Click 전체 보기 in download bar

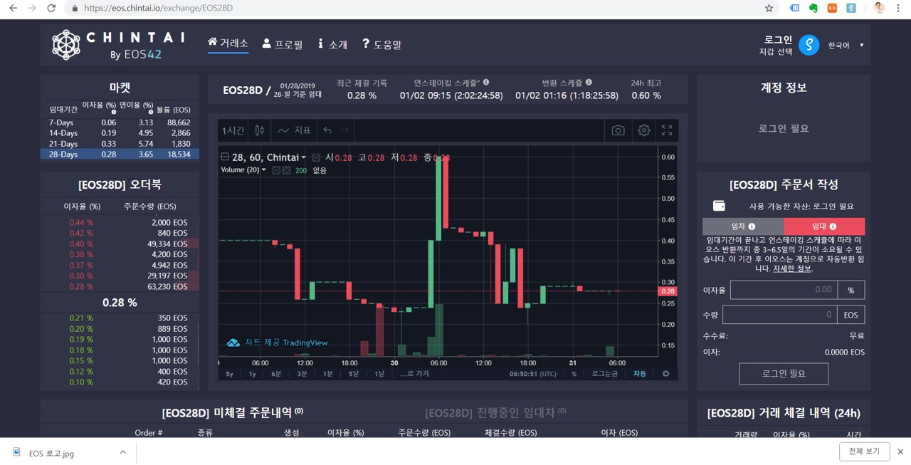[x=864, y=451]
